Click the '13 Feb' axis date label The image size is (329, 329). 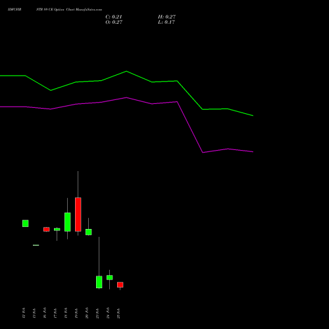pos(34,313)
